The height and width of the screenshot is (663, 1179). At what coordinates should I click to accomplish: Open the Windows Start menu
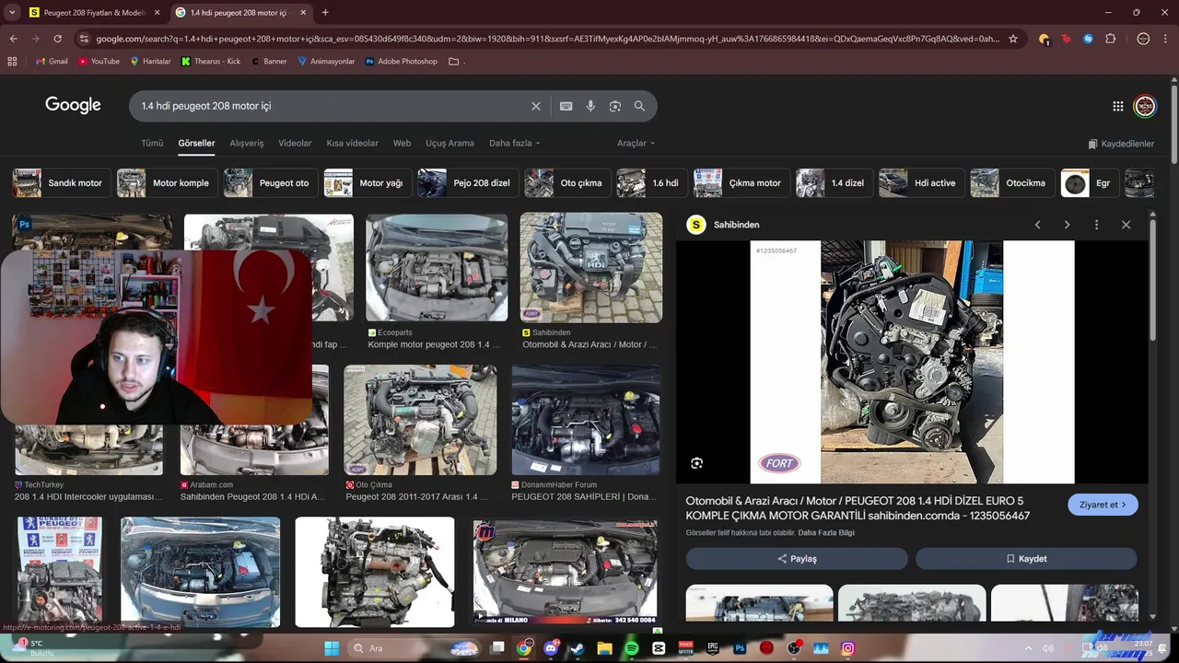click(332, 648)
